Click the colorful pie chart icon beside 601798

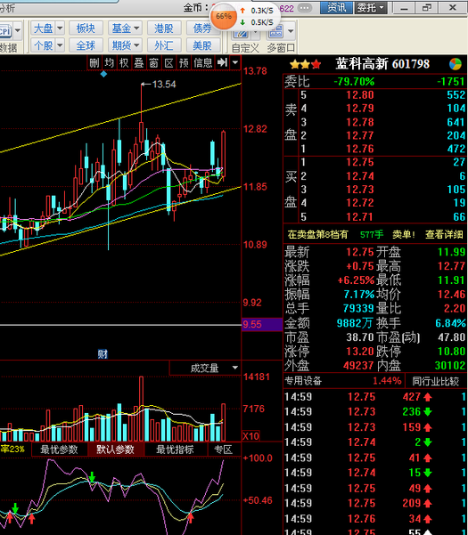[x=456, y=64]
